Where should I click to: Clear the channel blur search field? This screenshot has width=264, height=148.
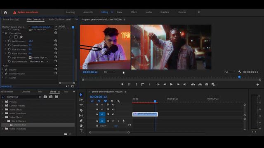click(40, 97)
